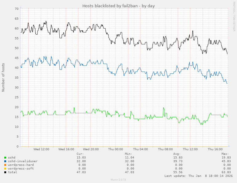
Task: Click the blue sshd-invaliduser legend swatch
Action: (5, 161)
